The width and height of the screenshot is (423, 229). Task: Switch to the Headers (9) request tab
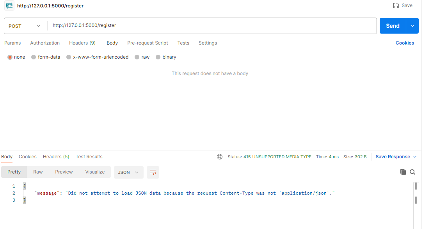(x=82, y=43)
